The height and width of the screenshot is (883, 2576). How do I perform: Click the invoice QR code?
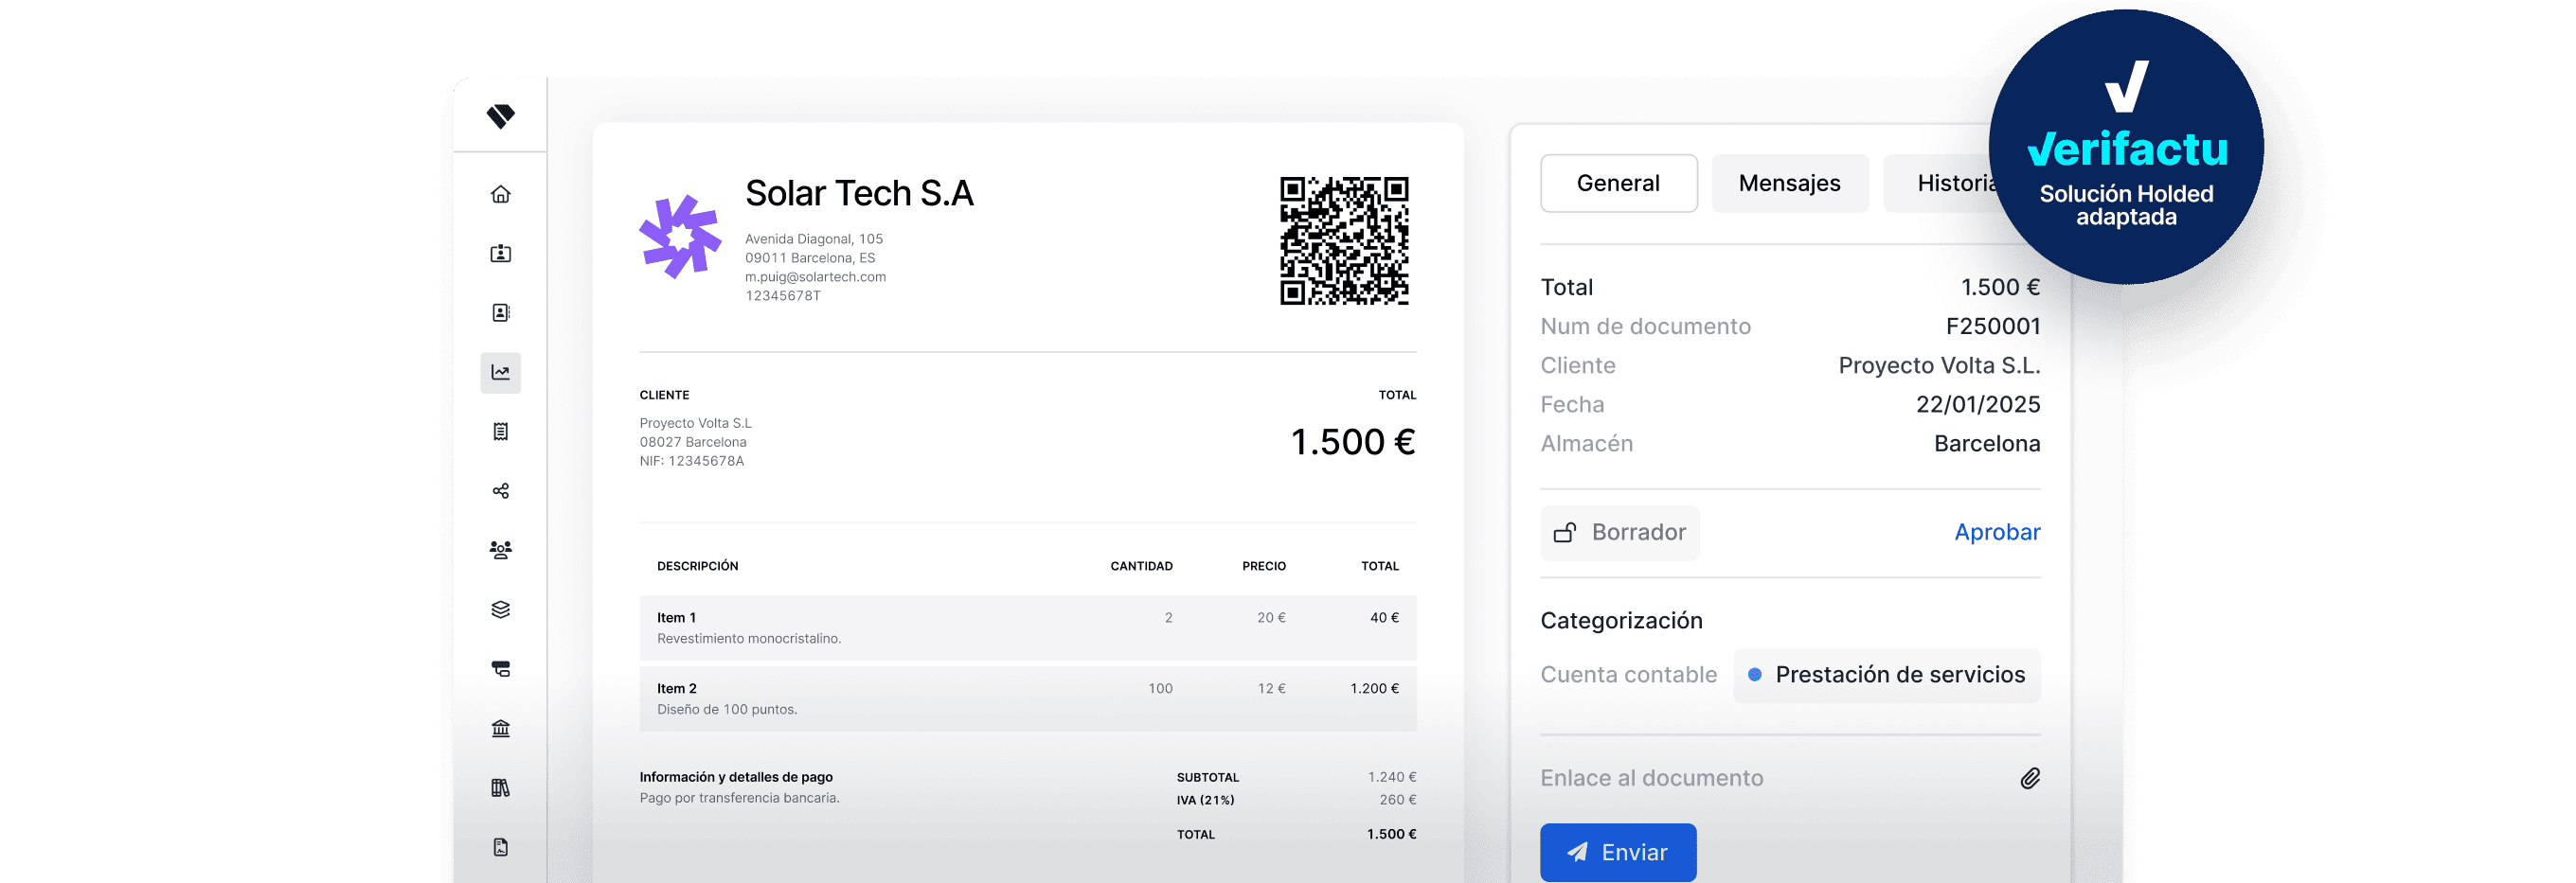tap(1344, 240)
